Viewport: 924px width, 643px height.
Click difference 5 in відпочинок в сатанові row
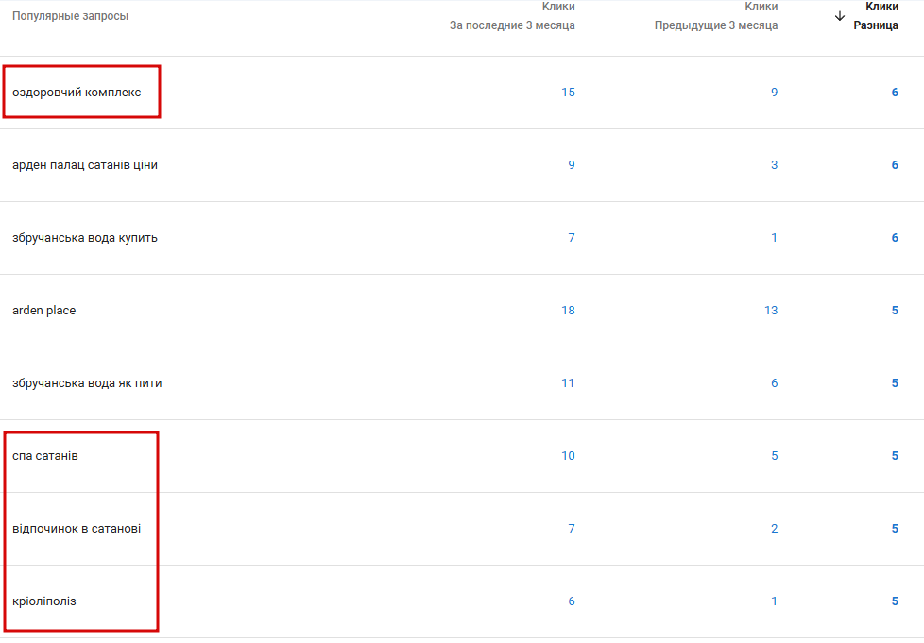pos(895,529)
